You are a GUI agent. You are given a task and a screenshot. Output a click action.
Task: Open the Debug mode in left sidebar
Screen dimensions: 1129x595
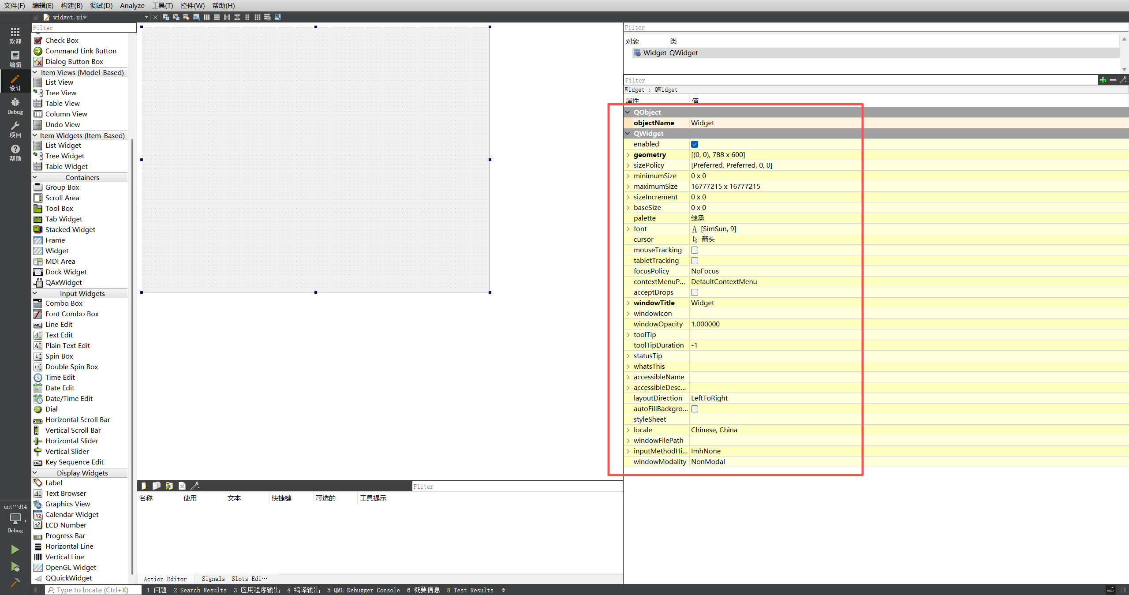pyautogui.click(x=15, y=106)
